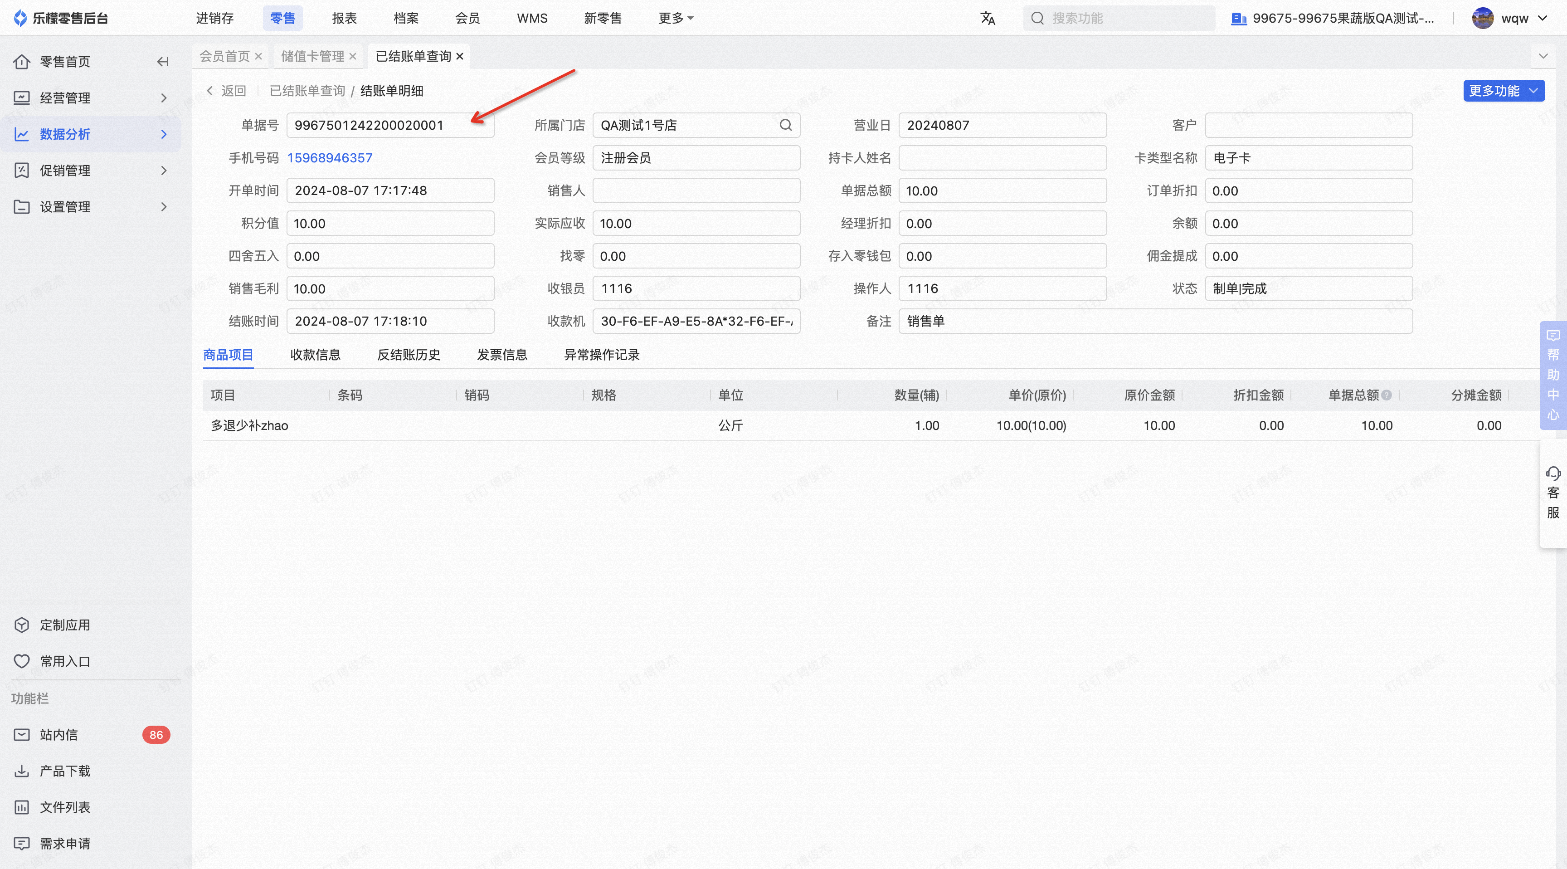The image size is (1567, 869).
Task: Click the 已结账单查询 breadcrumb link
Action: [x=307, y=91]
